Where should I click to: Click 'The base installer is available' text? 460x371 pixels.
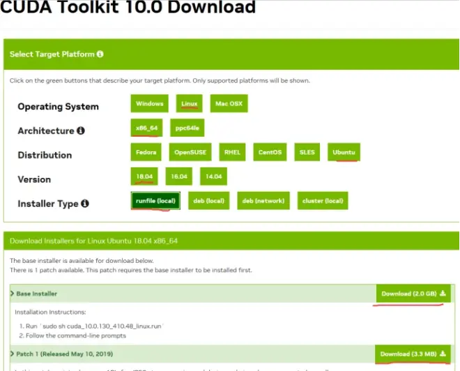(82, 261)
